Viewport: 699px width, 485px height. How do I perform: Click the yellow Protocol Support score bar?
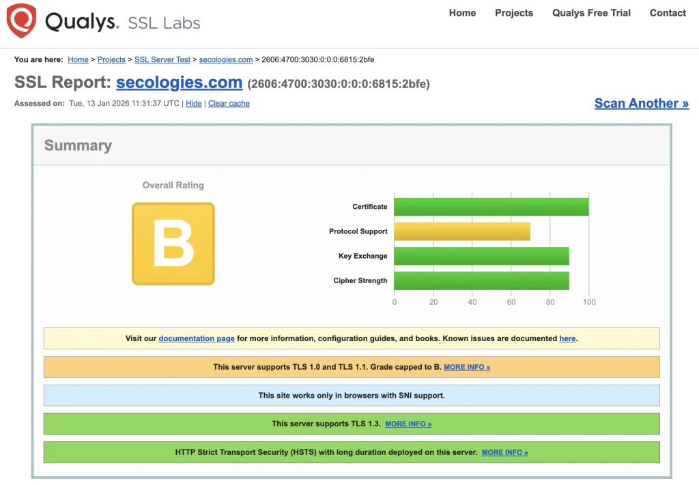pyautogui.click(x=462, y=231)
